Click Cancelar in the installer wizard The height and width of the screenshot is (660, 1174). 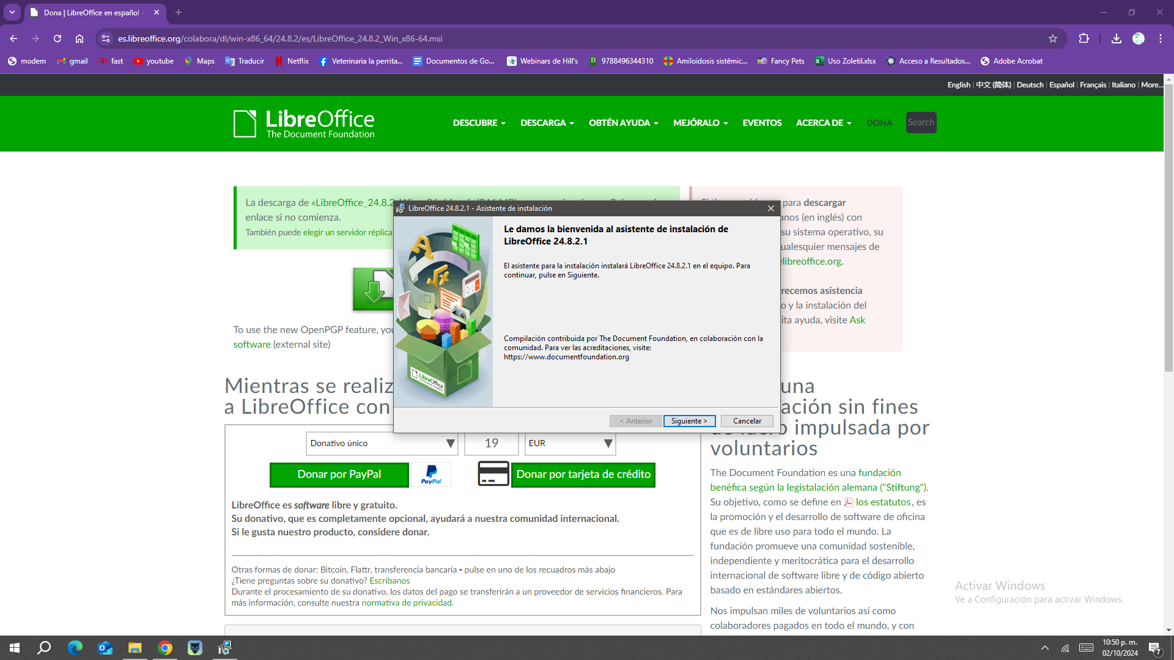pos(747,421)
